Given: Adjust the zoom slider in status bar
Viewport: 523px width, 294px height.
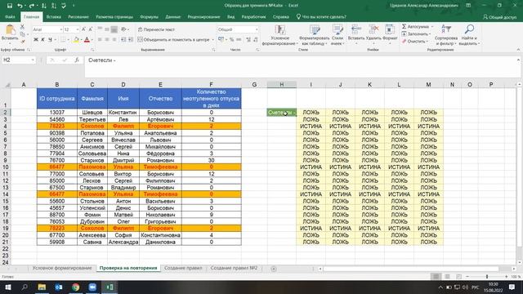Looking at the screenshot, I should click(x=487, y=277).
